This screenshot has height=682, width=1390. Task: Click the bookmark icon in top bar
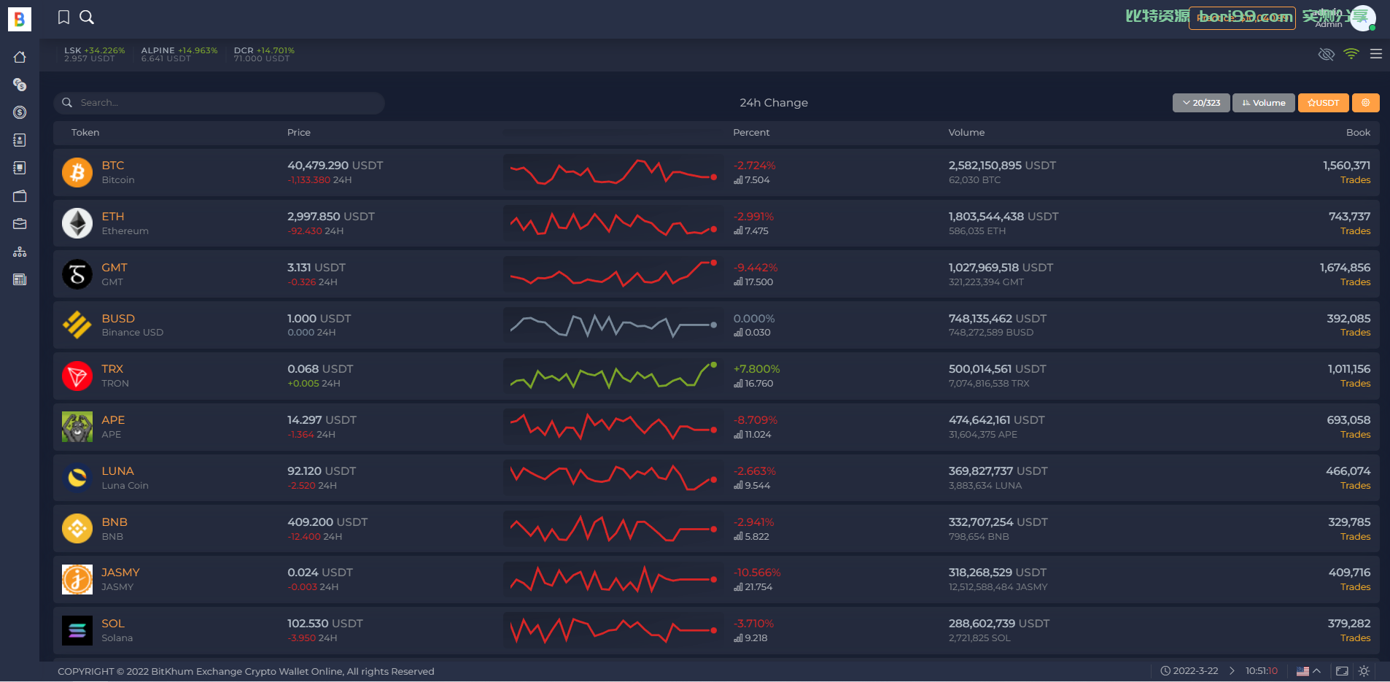click(64, 18)
